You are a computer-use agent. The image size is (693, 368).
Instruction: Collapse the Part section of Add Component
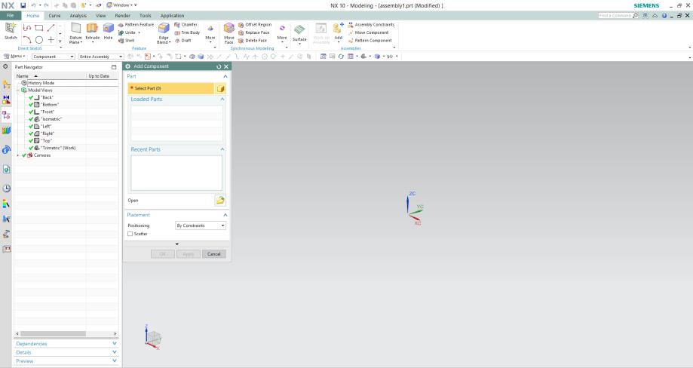click(225, 76)
